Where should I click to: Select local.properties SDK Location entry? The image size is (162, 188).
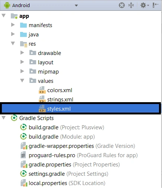(x=63, y=183)
